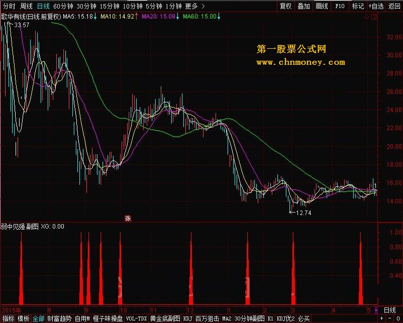Expand 更多 period options
Image resolution: width=403 pixels, height=323 pixels.
pyautogui.click(x=195, y=6)
